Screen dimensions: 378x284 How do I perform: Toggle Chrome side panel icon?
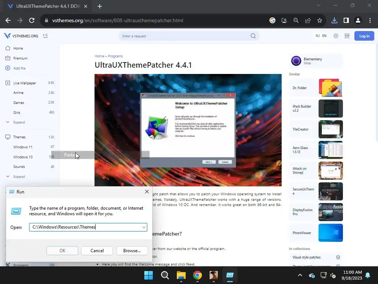pyautogui.click(x=346, y=21)
